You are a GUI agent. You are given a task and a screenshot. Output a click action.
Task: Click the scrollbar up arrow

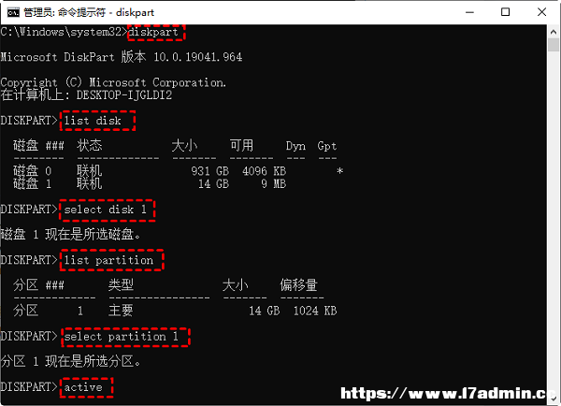click(x=554, y=32)
